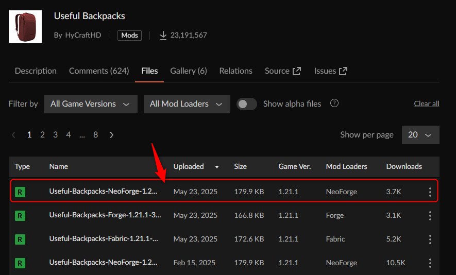Open Useful-Backpacks-Forge-1.21.1 file name

[105, 215]
